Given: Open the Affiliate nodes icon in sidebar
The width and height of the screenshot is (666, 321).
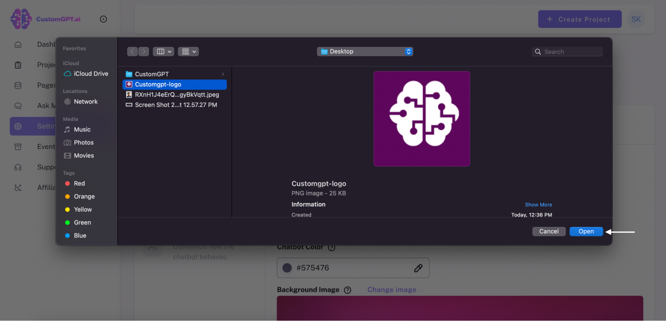Looking at the screenshot, I should click(18, 188).
